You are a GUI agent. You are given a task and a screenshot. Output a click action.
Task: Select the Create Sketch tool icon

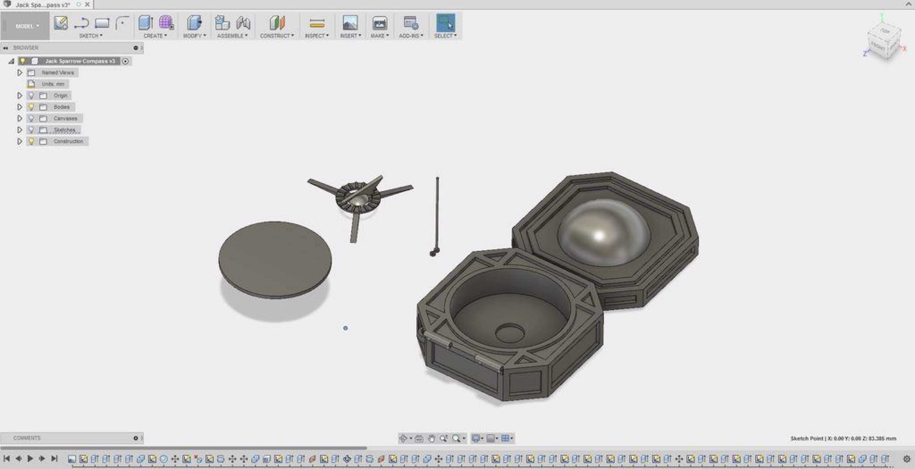click(61, 23)
